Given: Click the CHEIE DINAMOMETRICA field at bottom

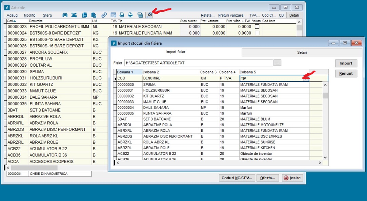Looking at the screenshot, I should click(x=60, y=174).
